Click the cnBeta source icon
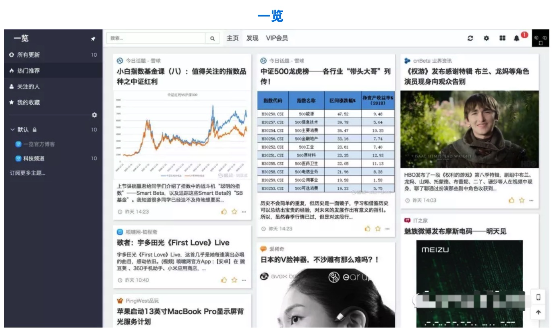Screen dimensions: 555x334 [x=408, y=61]
